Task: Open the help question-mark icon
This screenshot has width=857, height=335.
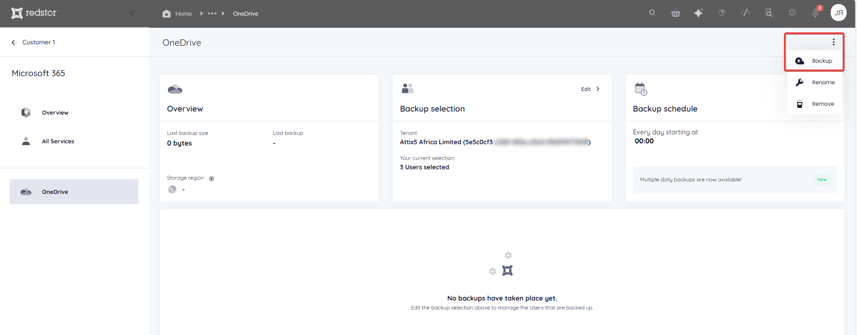Action: coord(722,13)
